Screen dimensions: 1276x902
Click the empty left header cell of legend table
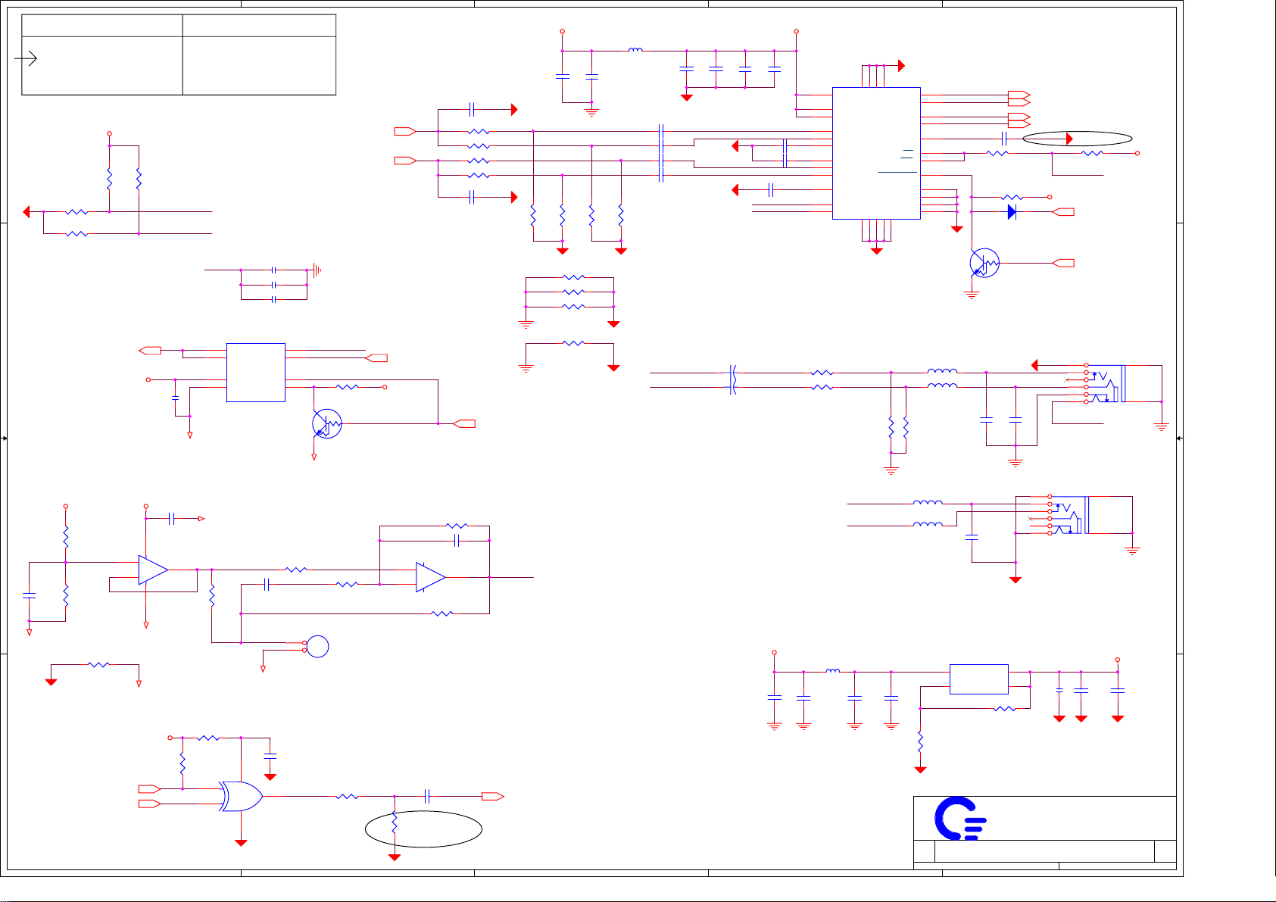[102, 25]
